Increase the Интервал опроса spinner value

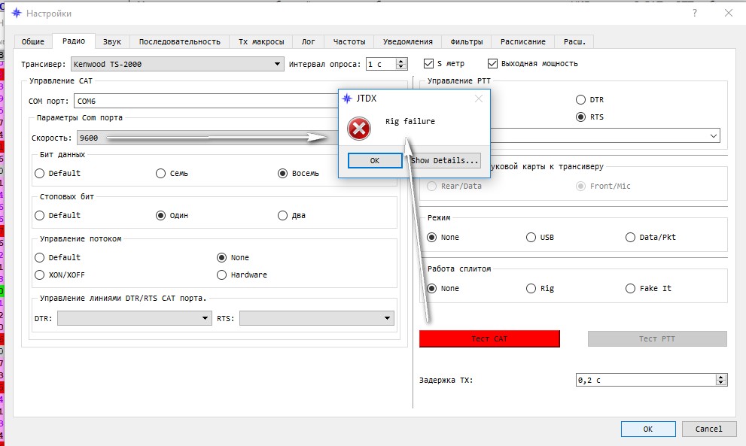point(401,61)
